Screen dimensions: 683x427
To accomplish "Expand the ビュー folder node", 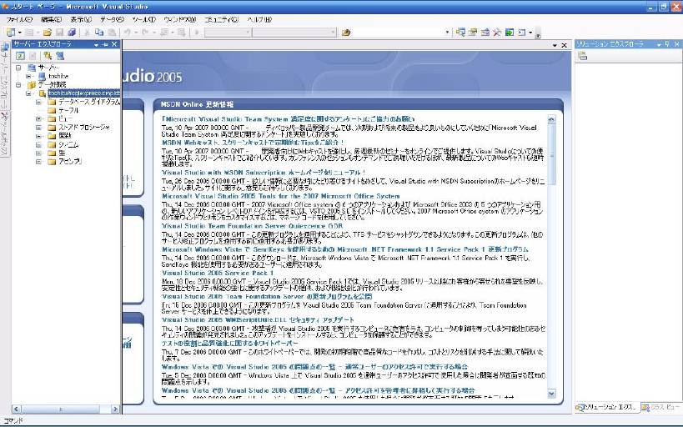I will coord(38,119).
